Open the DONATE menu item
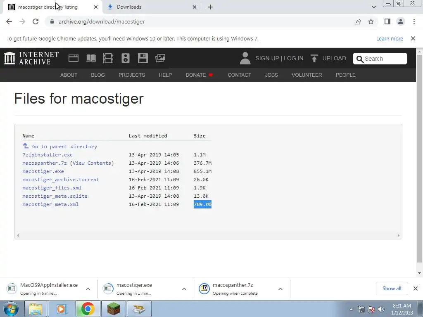The width and height of the screenshot is (423, 317). point(200,75)
